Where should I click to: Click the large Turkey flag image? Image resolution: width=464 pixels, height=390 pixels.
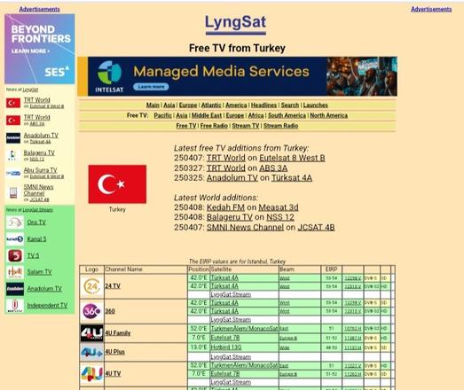[x=117, y=184]
